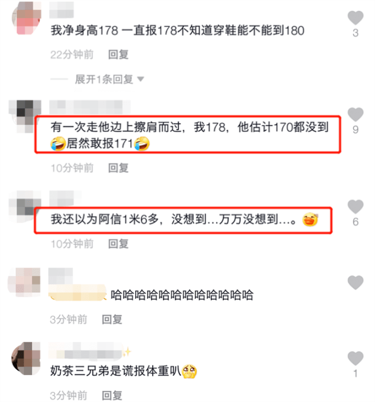Reply to the 奶茶三兄弟 comment
Viewport: 375px width, 402px height.
click(x=112, y=396)
